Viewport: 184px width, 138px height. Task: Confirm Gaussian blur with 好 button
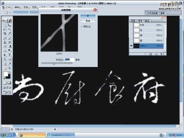tap(88, 16)
